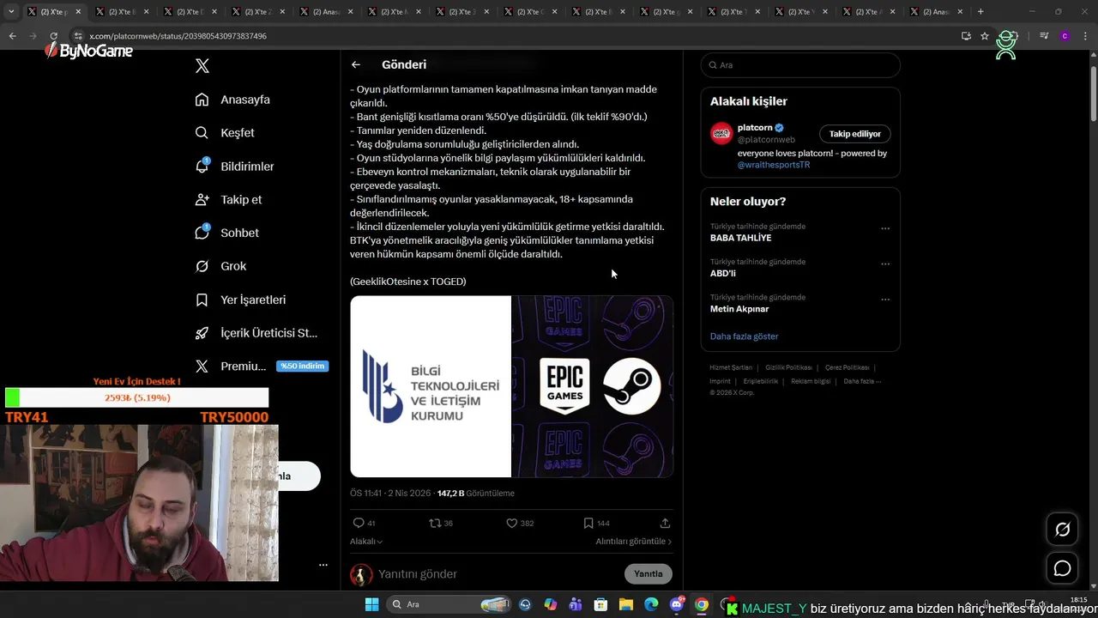Click Daha fazla göster link

(744, 336)
